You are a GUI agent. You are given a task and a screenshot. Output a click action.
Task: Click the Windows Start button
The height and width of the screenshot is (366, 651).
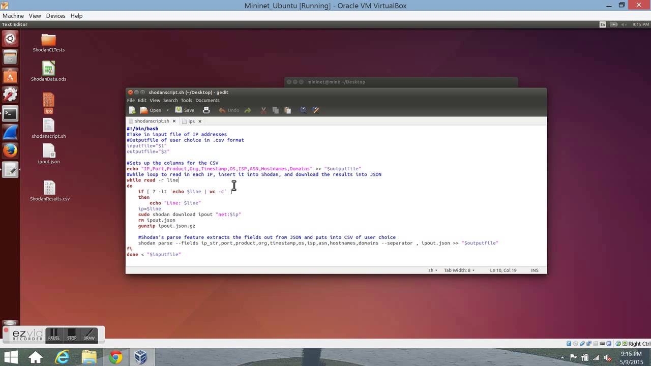[x=10, y=357]
